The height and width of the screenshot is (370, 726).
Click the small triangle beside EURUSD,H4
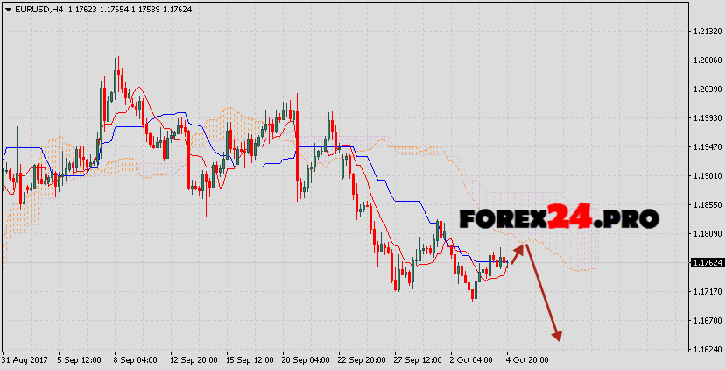[x=6, y=9]
